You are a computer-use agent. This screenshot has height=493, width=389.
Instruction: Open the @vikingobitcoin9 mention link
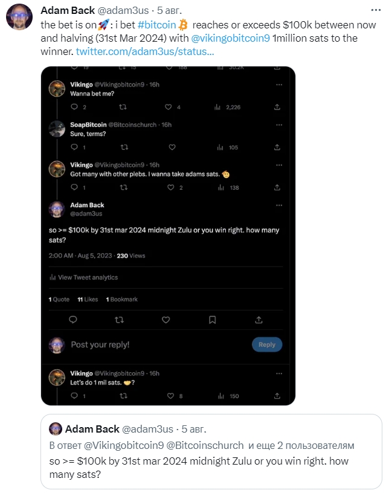231,38
